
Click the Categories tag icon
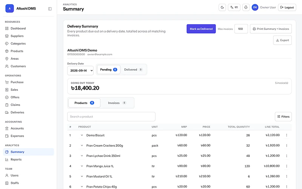7,43
